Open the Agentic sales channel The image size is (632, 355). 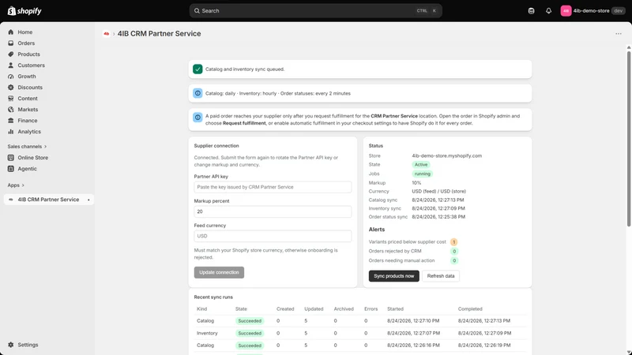[27, 169]
